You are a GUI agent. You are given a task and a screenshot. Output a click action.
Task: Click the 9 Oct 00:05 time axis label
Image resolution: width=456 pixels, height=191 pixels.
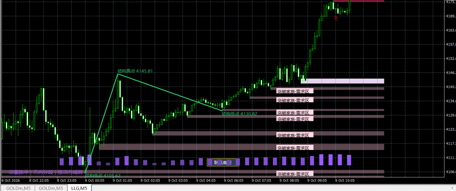coord(94,180)
